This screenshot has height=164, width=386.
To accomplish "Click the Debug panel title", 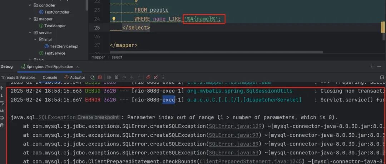I will [6, 67].
